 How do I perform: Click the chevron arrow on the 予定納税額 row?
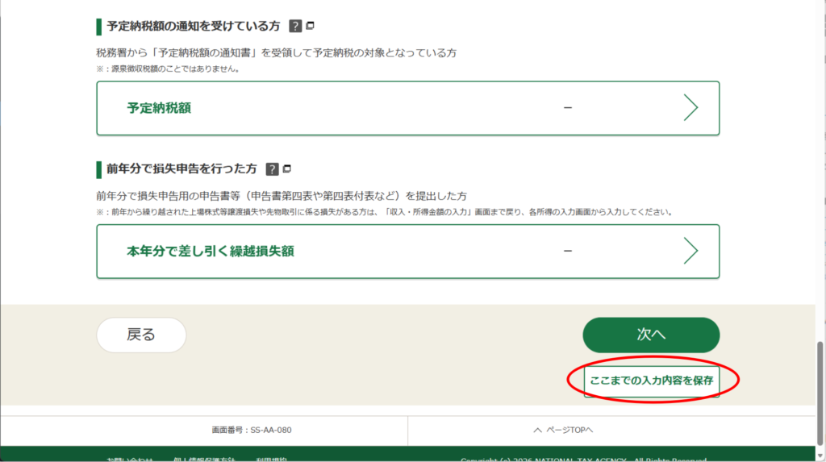tap(690, 107)
